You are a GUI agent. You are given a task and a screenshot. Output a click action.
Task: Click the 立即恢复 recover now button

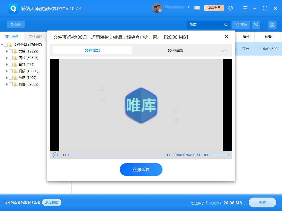[141, 170]
